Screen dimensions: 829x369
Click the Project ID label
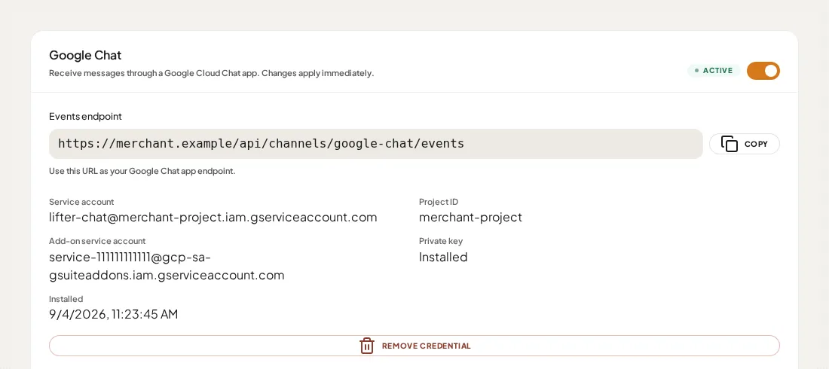coord(439,202)
